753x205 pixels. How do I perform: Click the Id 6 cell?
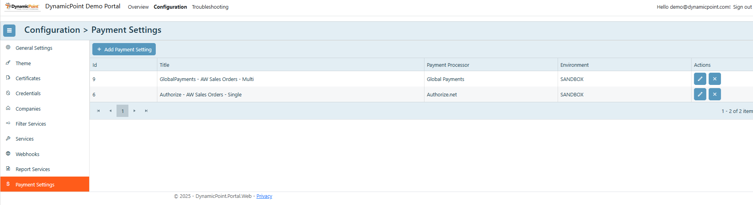(x=123, y=94)
